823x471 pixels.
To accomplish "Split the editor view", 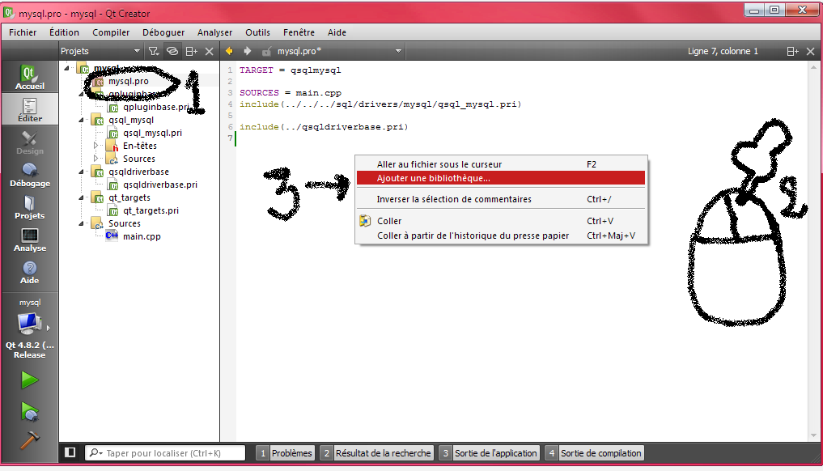I will point(792,51).
